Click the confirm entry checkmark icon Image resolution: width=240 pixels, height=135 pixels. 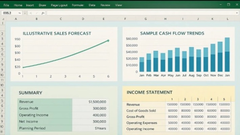(x=37, y=13)
